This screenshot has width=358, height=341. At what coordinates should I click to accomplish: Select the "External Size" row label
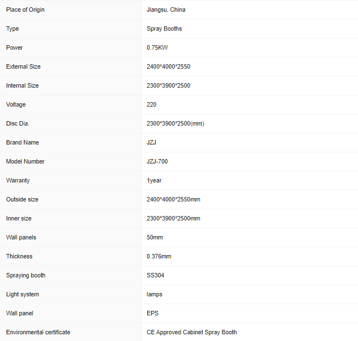pos(23,66)
